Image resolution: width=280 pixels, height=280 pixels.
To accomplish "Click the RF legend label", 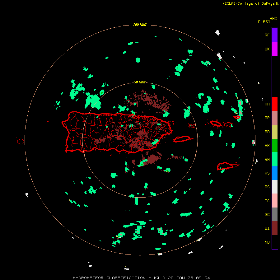I will point(267,35).
